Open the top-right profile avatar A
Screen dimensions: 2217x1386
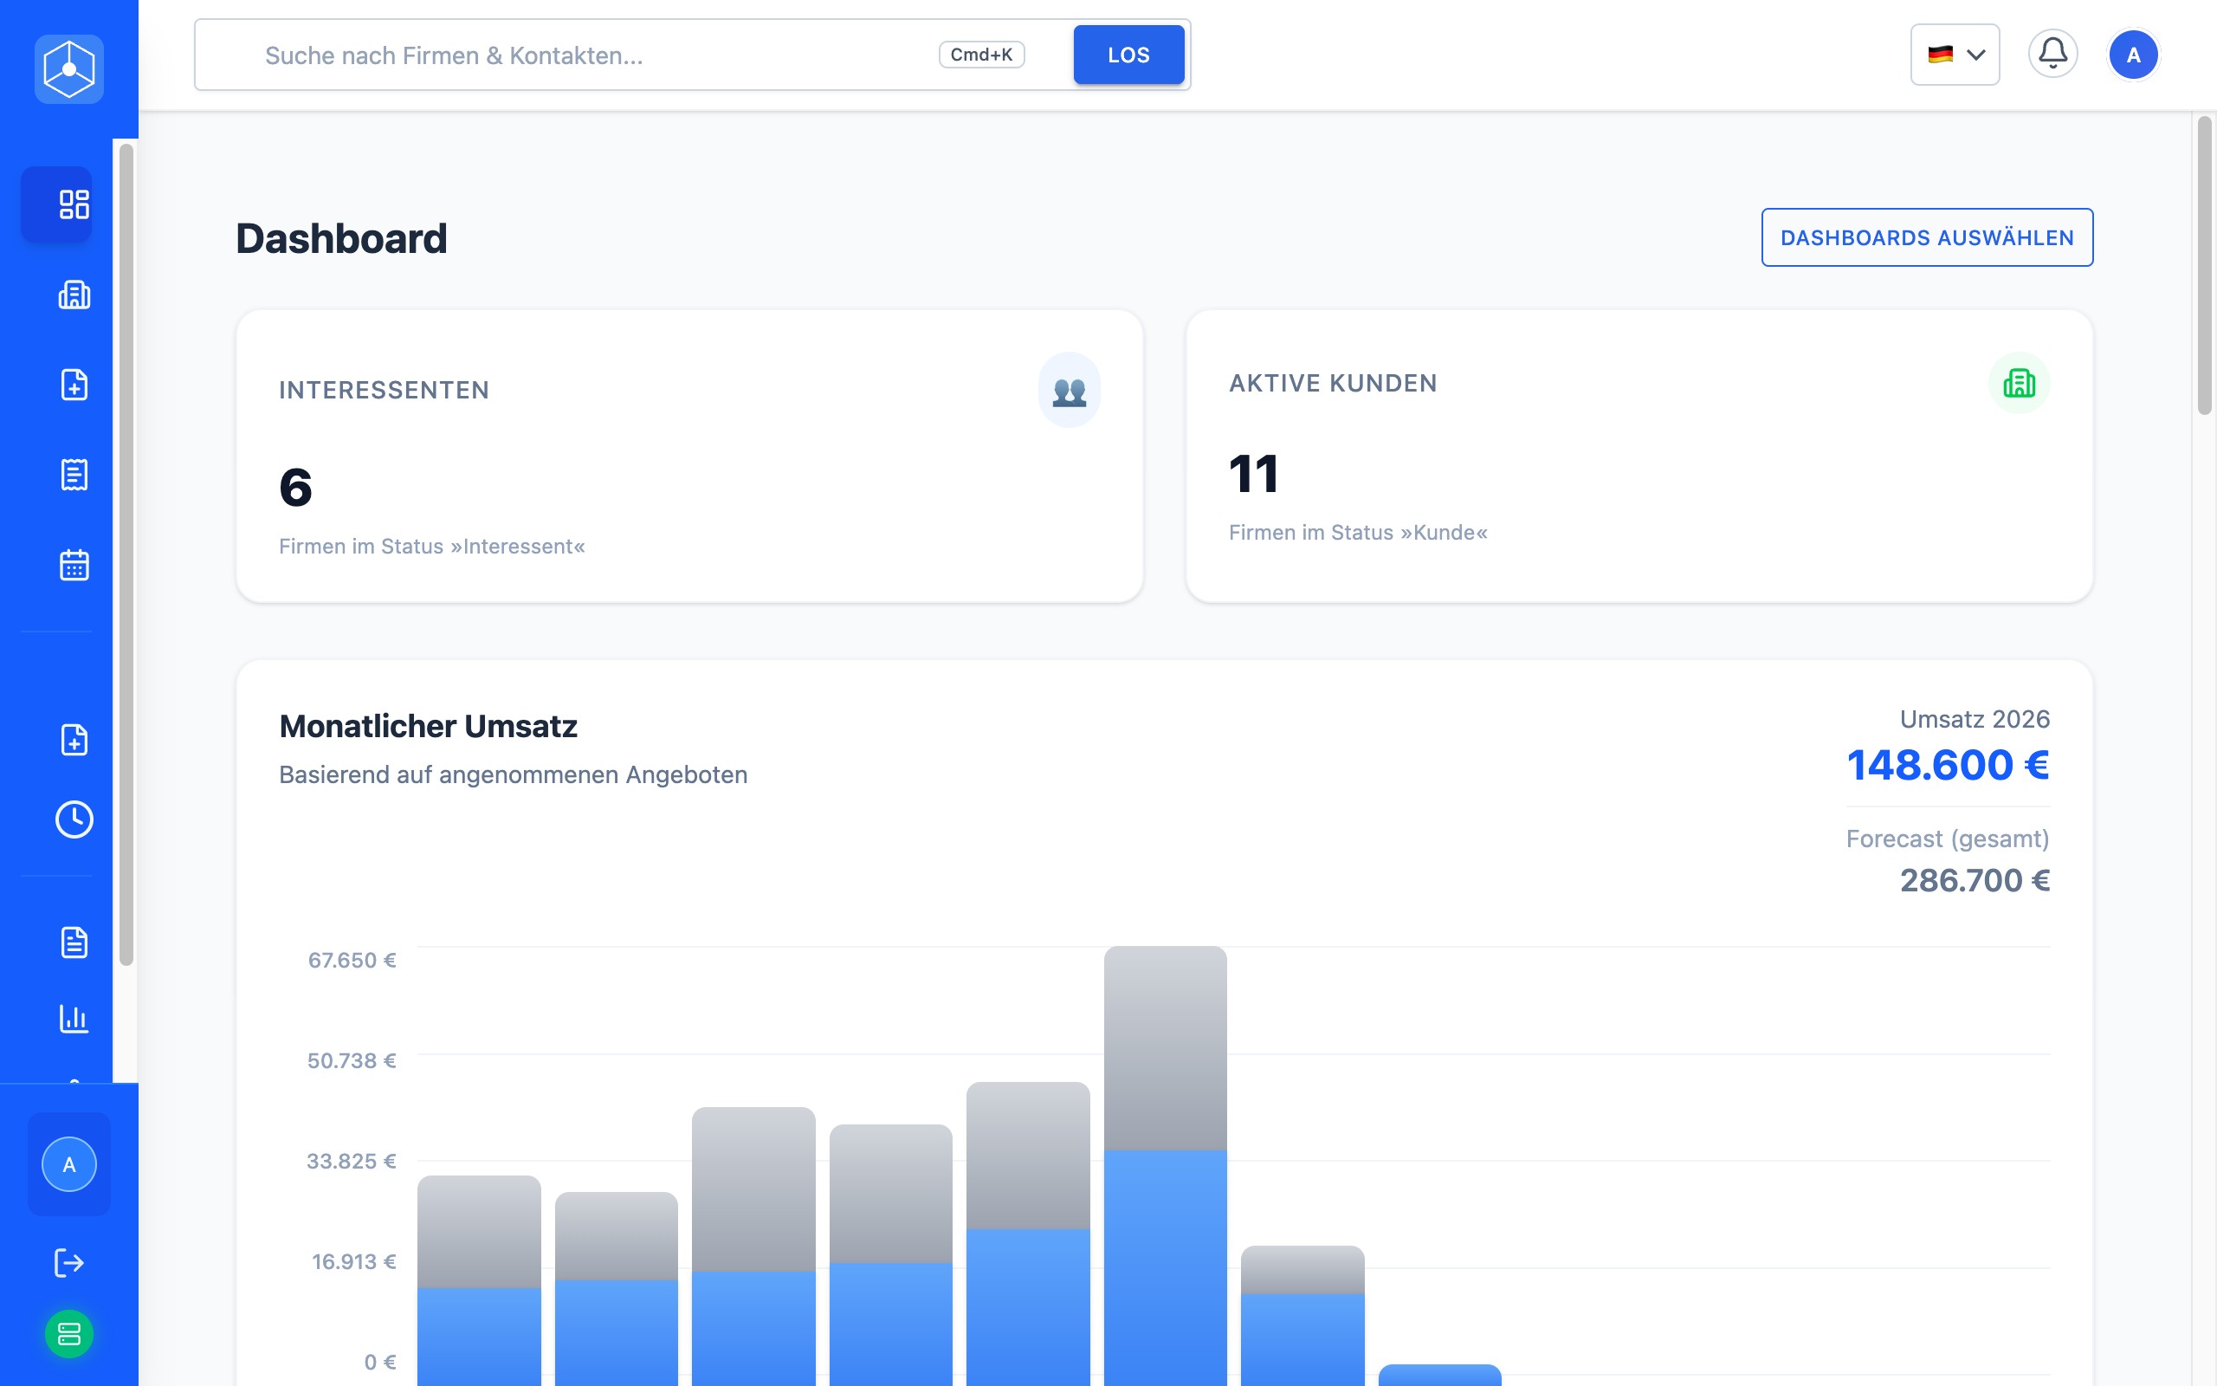[2133, 55]
